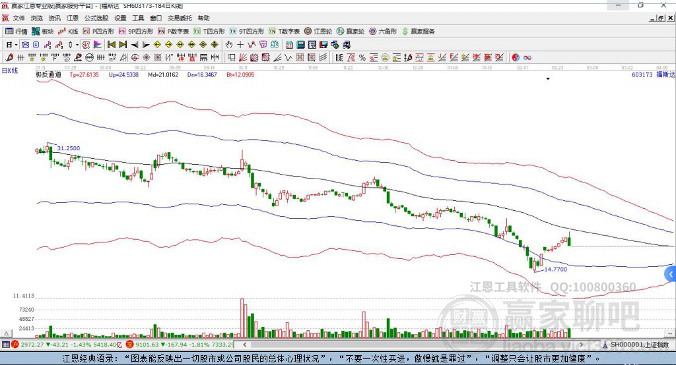676x365 pixels.
Task: Move chart right with black arrow
Action: pyautogui.click(x=146, y=45)
